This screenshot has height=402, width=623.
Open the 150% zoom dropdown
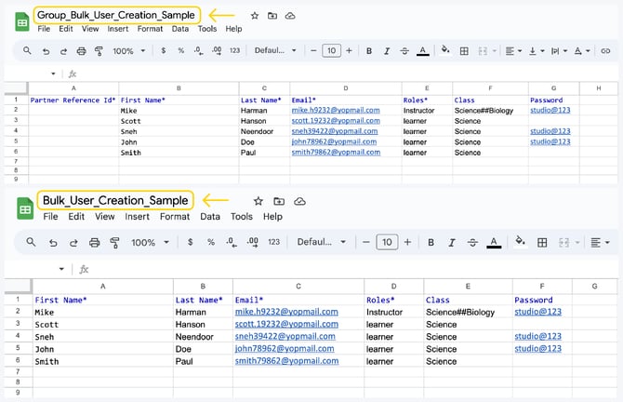coord(149,242)
